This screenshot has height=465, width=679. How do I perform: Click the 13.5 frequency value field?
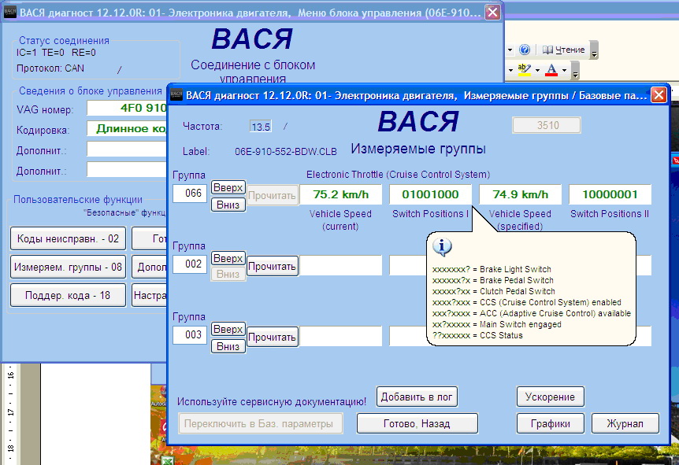point(261,127)
